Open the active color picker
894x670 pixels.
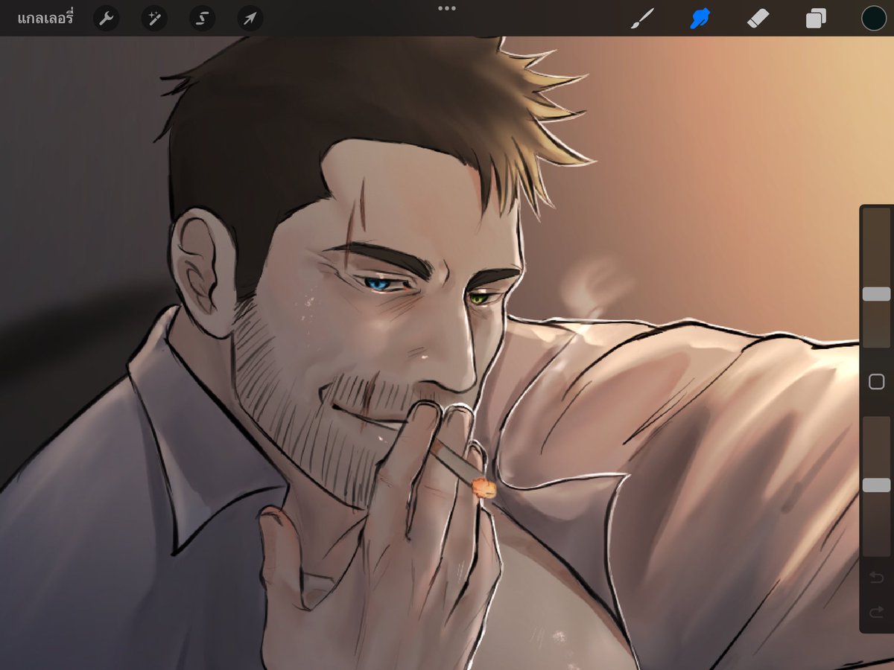point(873,19)
